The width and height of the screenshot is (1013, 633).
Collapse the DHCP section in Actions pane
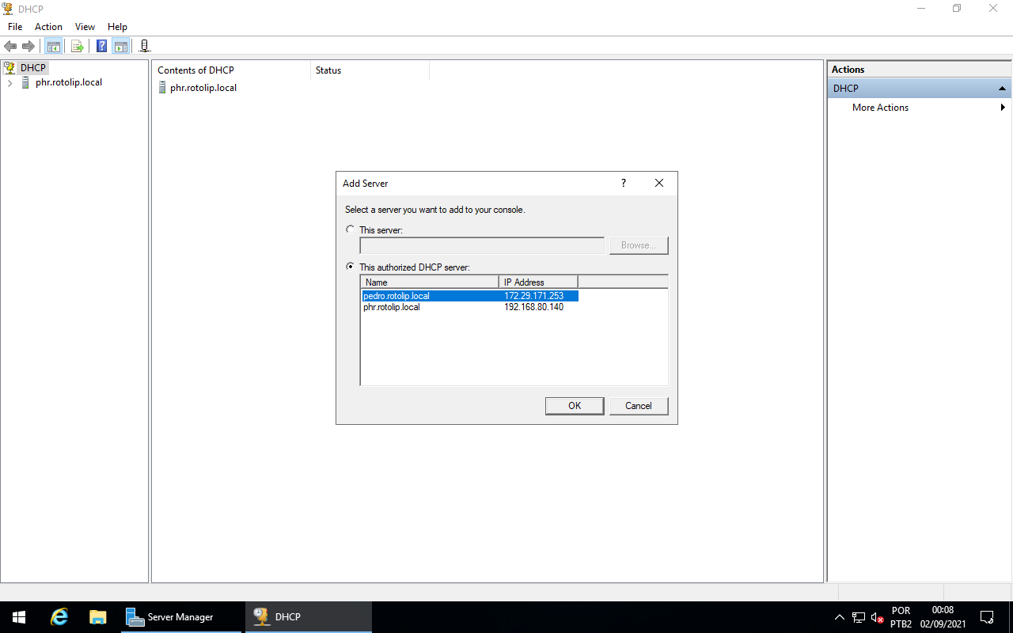tap(1002, 88)
